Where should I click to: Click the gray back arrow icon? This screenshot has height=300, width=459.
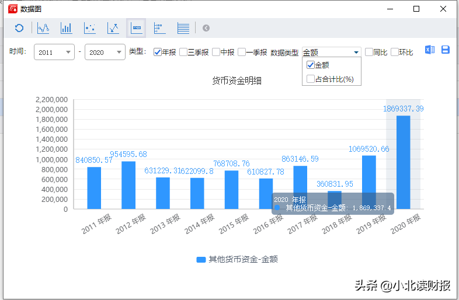(206, 28)
